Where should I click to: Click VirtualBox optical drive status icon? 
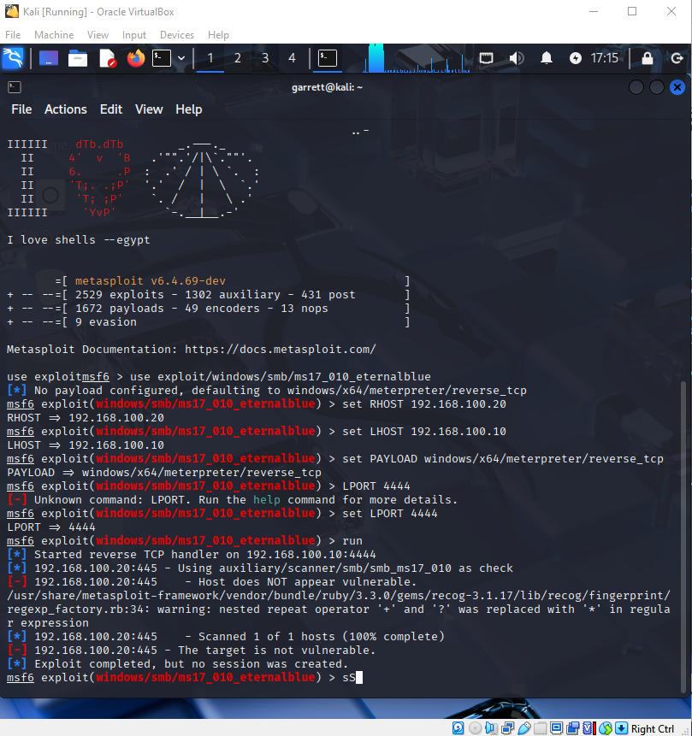pos(475,728)
